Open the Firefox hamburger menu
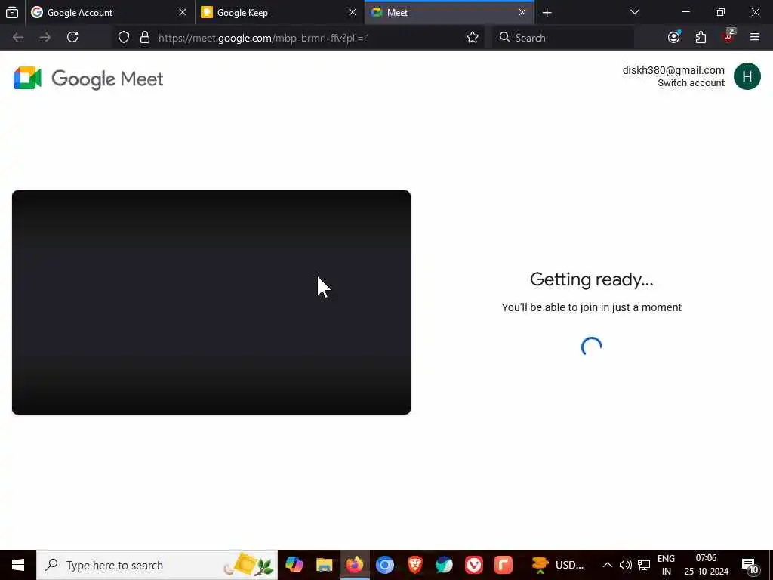 coord(755,38)
